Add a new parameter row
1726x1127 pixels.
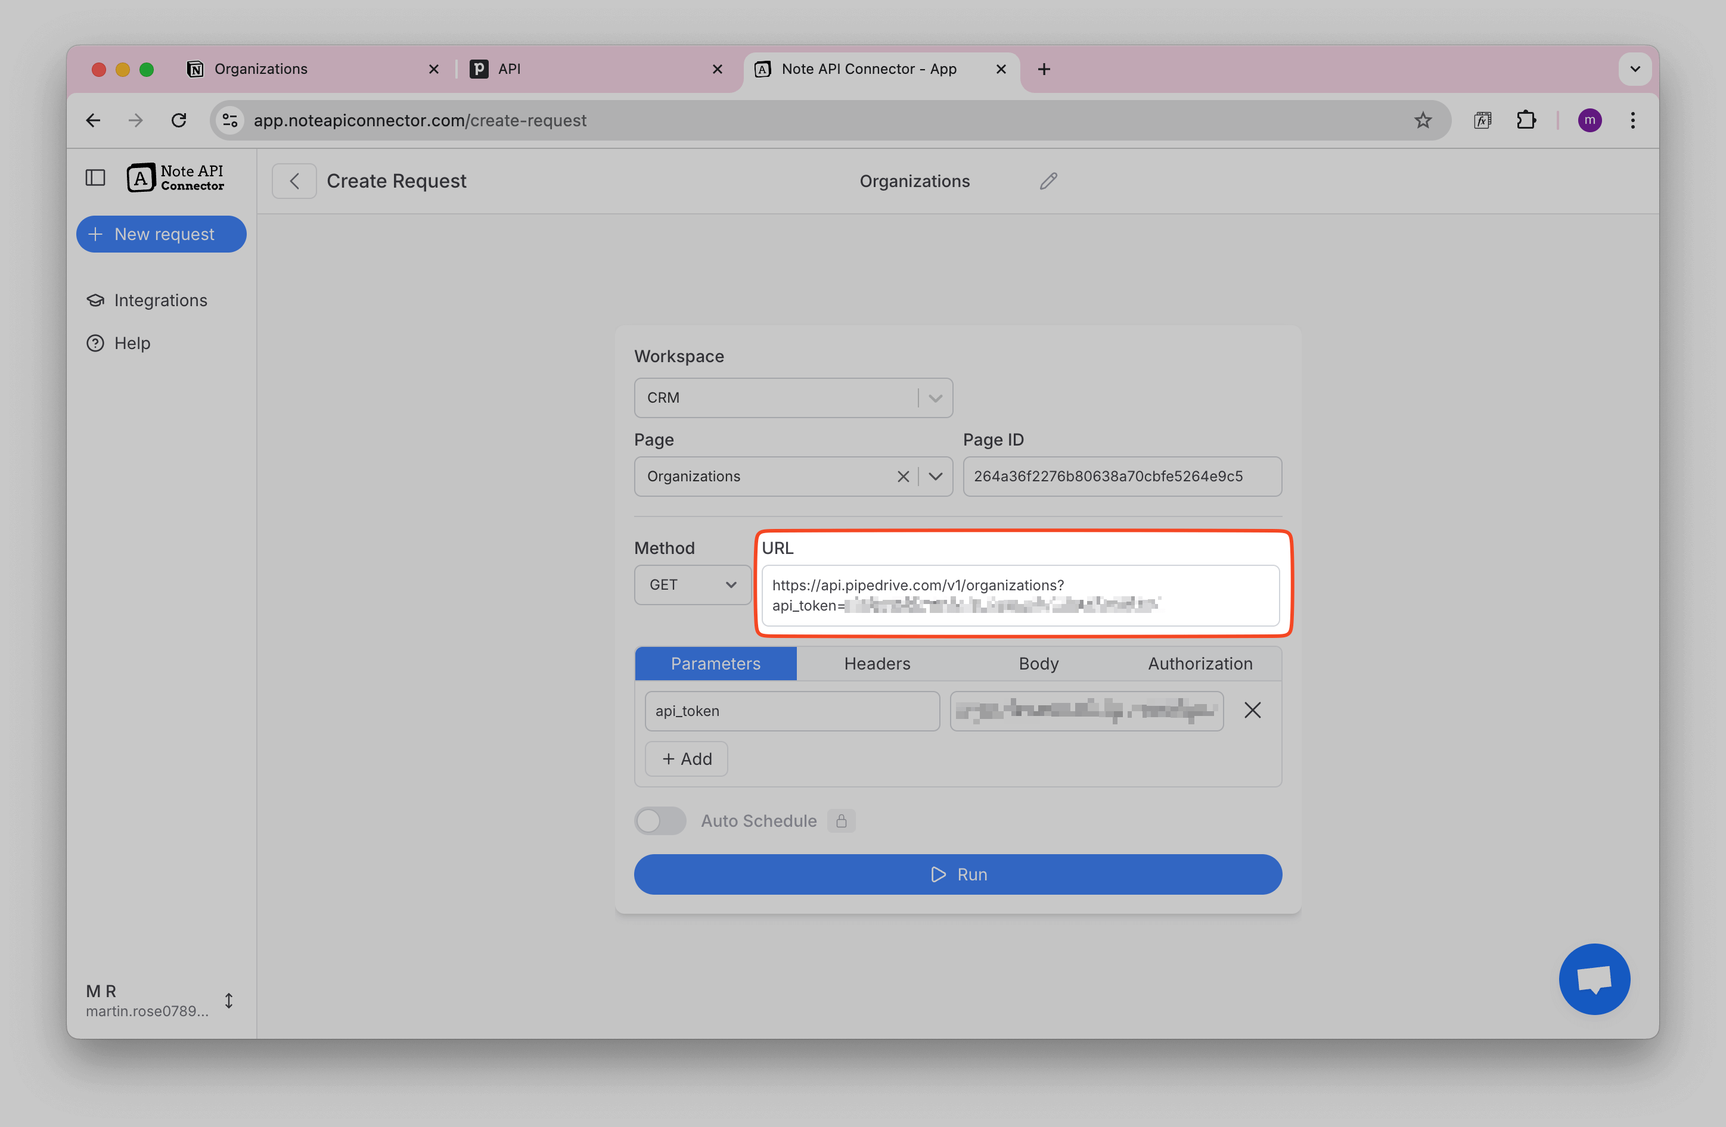[x=686, y=759]
